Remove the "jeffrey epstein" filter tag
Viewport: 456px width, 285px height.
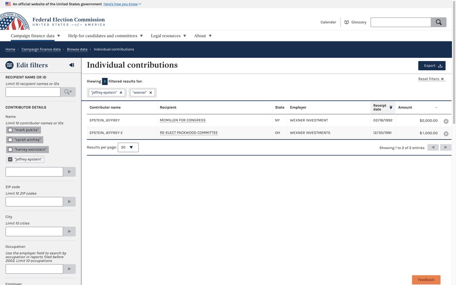coord(121,93)
